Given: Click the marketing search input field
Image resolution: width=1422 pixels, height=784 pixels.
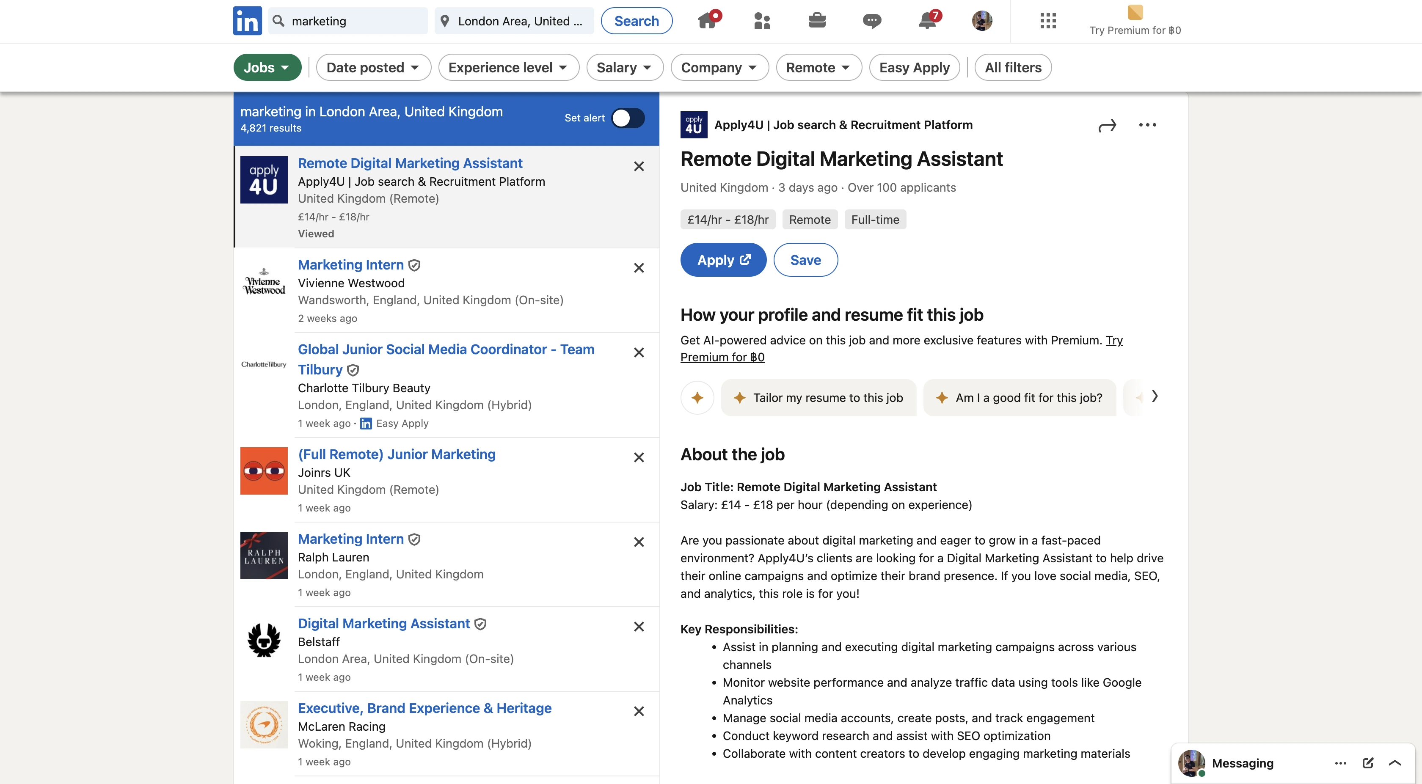Looking at the screenshot, I should click(353, 21).
